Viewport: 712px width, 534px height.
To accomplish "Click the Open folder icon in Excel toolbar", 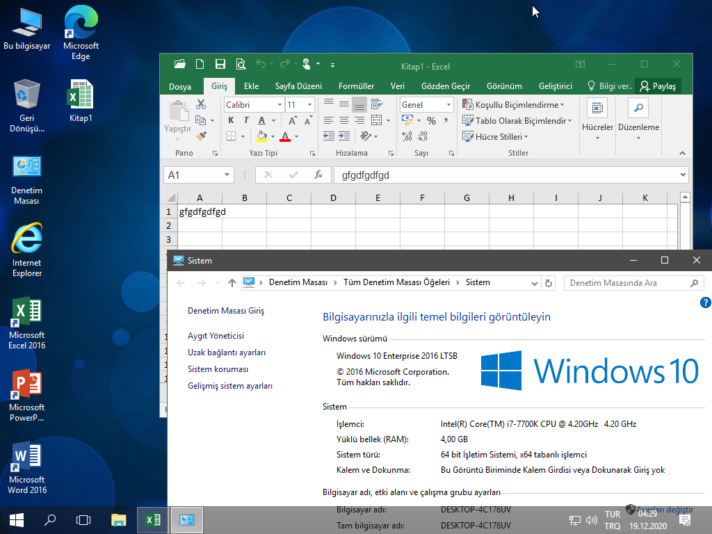I will pos(180,64).
